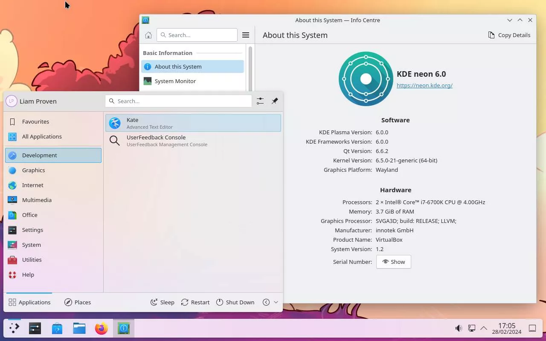
Task: Show the serial number
Action: (x=394, y=262)
